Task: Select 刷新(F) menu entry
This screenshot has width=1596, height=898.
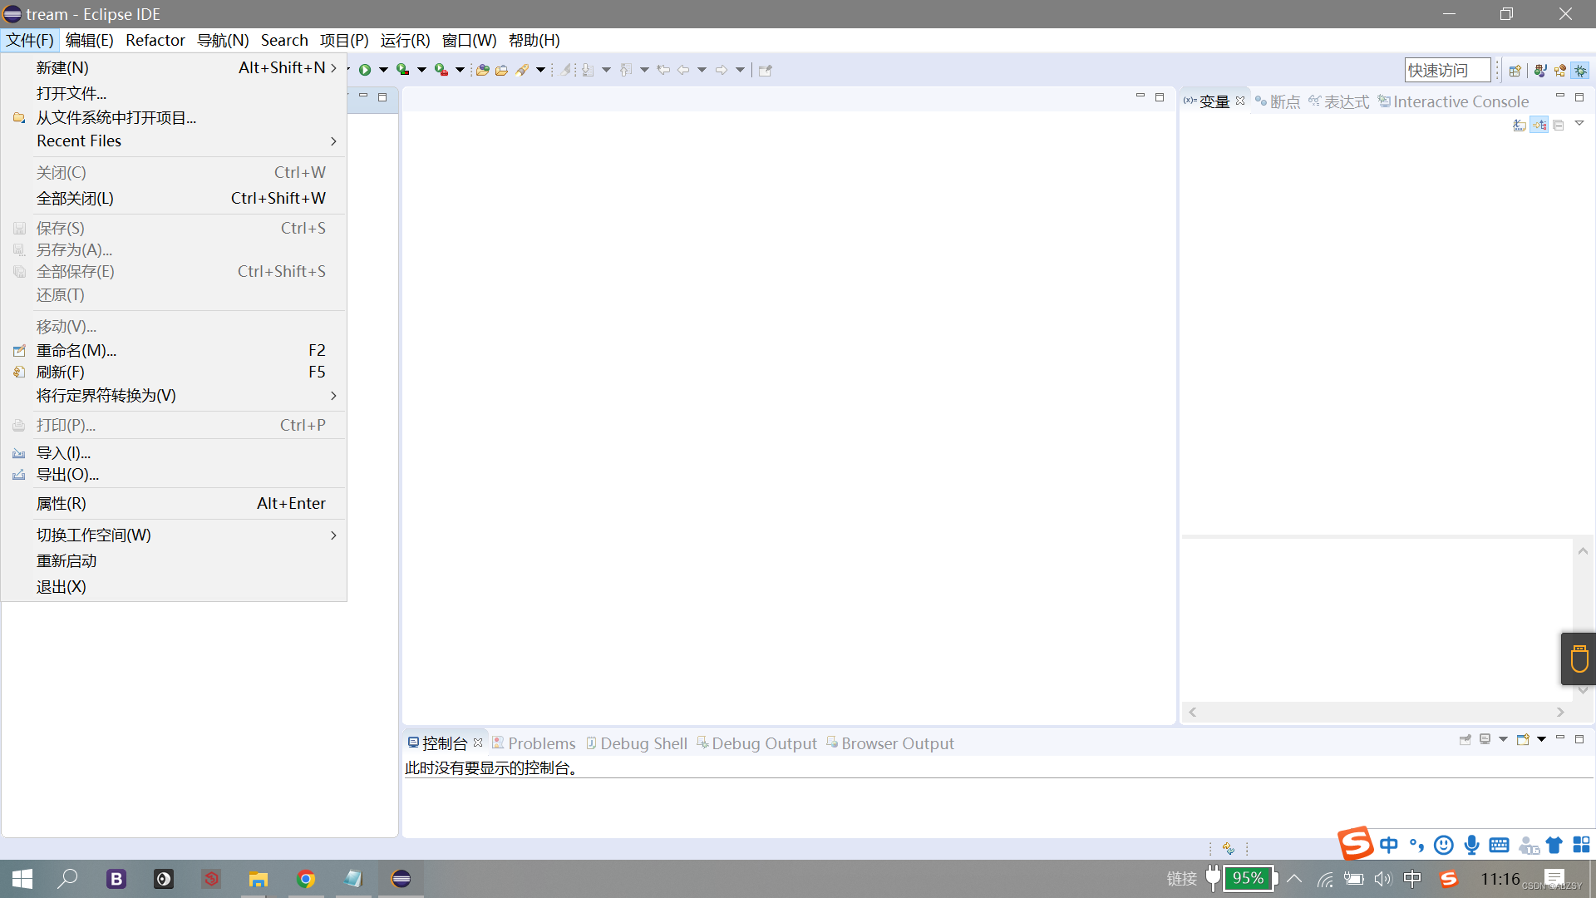Action: point(175,373)
